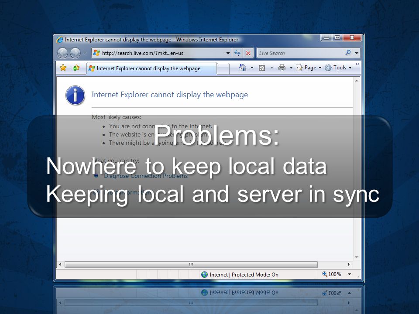Click the 'Internet Explorer cannot display the webpage' heading
Screen dimensions: 419x314
click(170, 95)
